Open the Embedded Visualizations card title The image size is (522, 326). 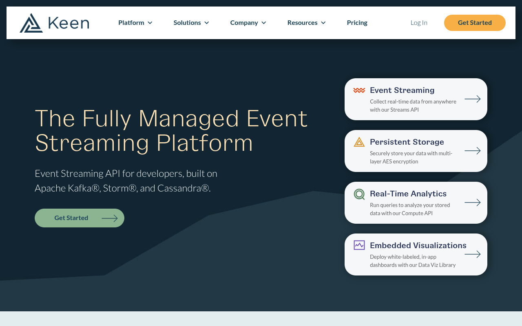click(x=418, y=245)
